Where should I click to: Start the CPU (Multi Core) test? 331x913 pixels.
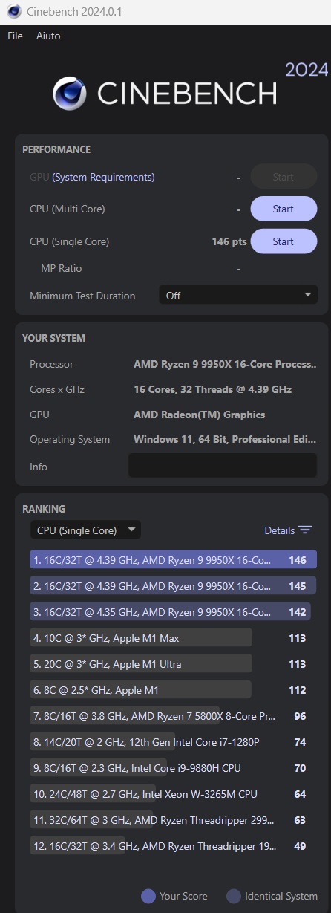(284, 209)
